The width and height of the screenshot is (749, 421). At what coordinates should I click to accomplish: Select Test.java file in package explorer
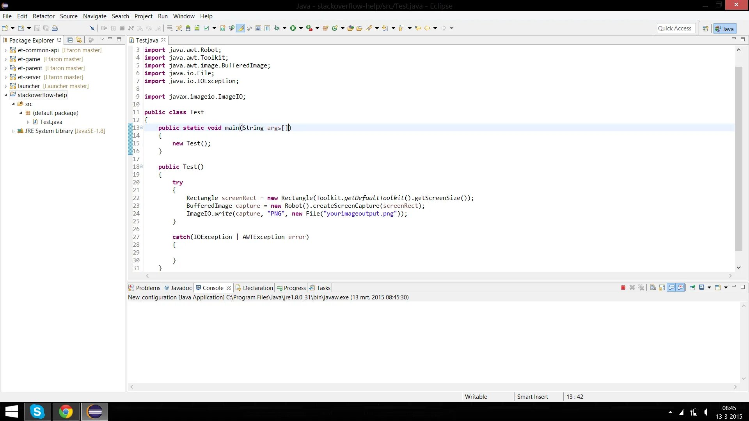tap(51, 122)
